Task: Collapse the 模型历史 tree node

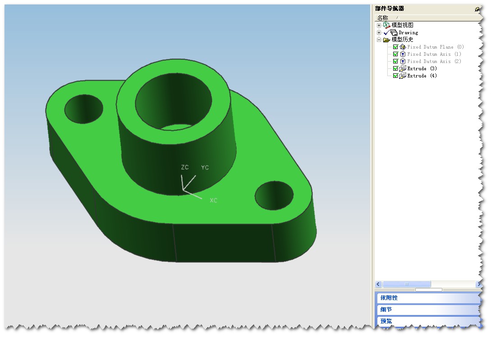Action: 379,40
